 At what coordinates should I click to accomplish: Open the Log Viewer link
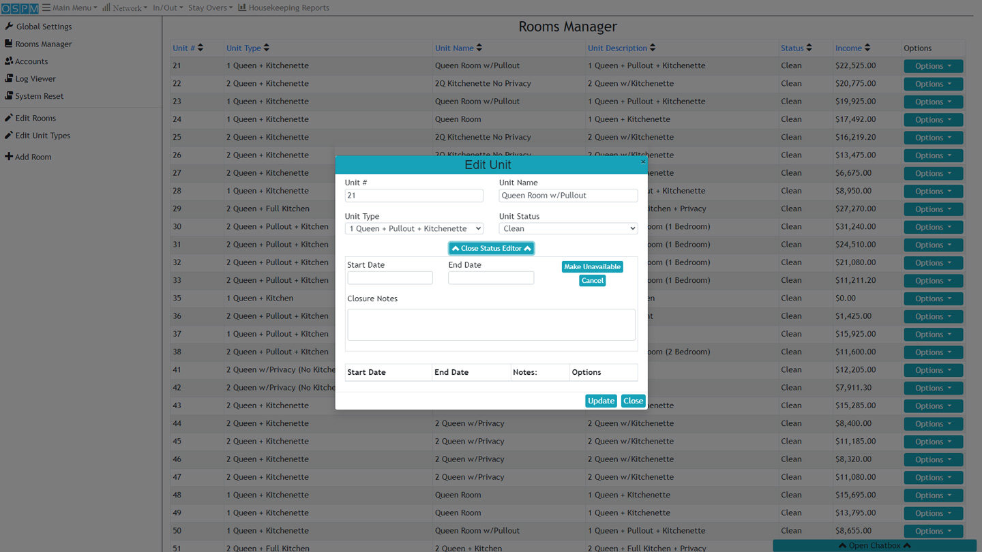35,78
